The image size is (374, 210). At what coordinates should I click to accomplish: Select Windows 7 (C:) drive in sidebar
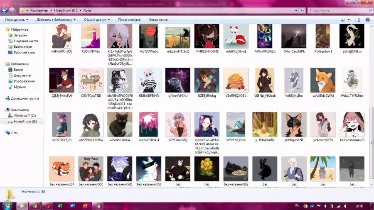[25, 115]
